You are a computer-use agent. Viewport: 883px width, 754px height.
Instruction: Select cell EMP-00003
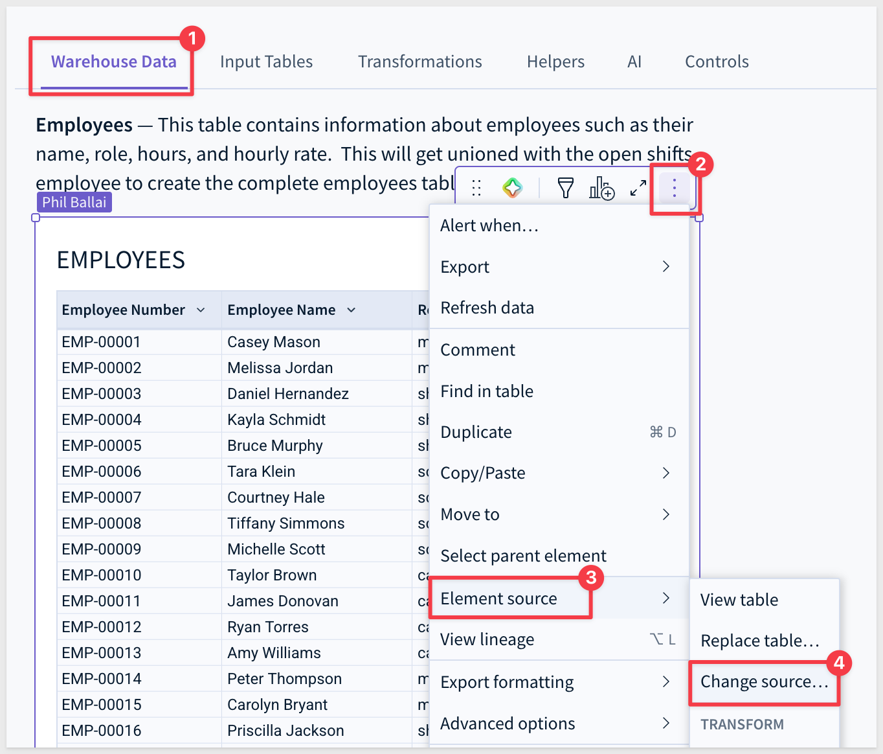(139, 394)
